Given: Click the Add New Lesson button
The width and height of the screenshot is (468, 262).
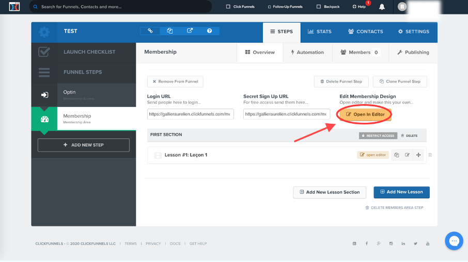Looking at the screenshot, I should click(401, 192).
